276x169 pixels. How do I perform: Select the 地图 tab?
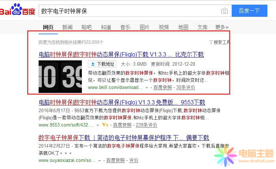click(x=183, y=27)
